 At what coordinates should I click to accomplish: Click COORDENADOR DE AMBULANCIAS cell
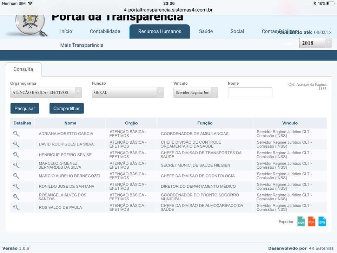(194, 134)
